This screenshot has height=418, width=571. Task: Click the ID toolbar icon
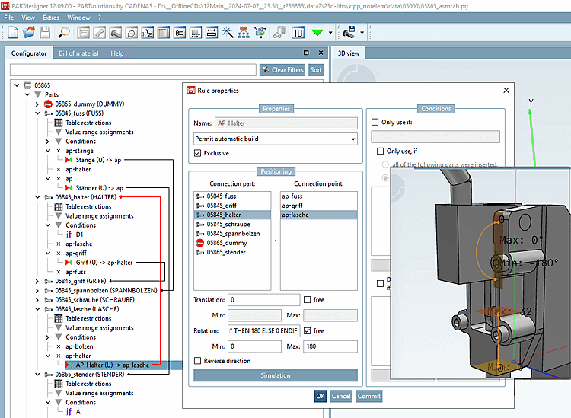coord(298,33)
